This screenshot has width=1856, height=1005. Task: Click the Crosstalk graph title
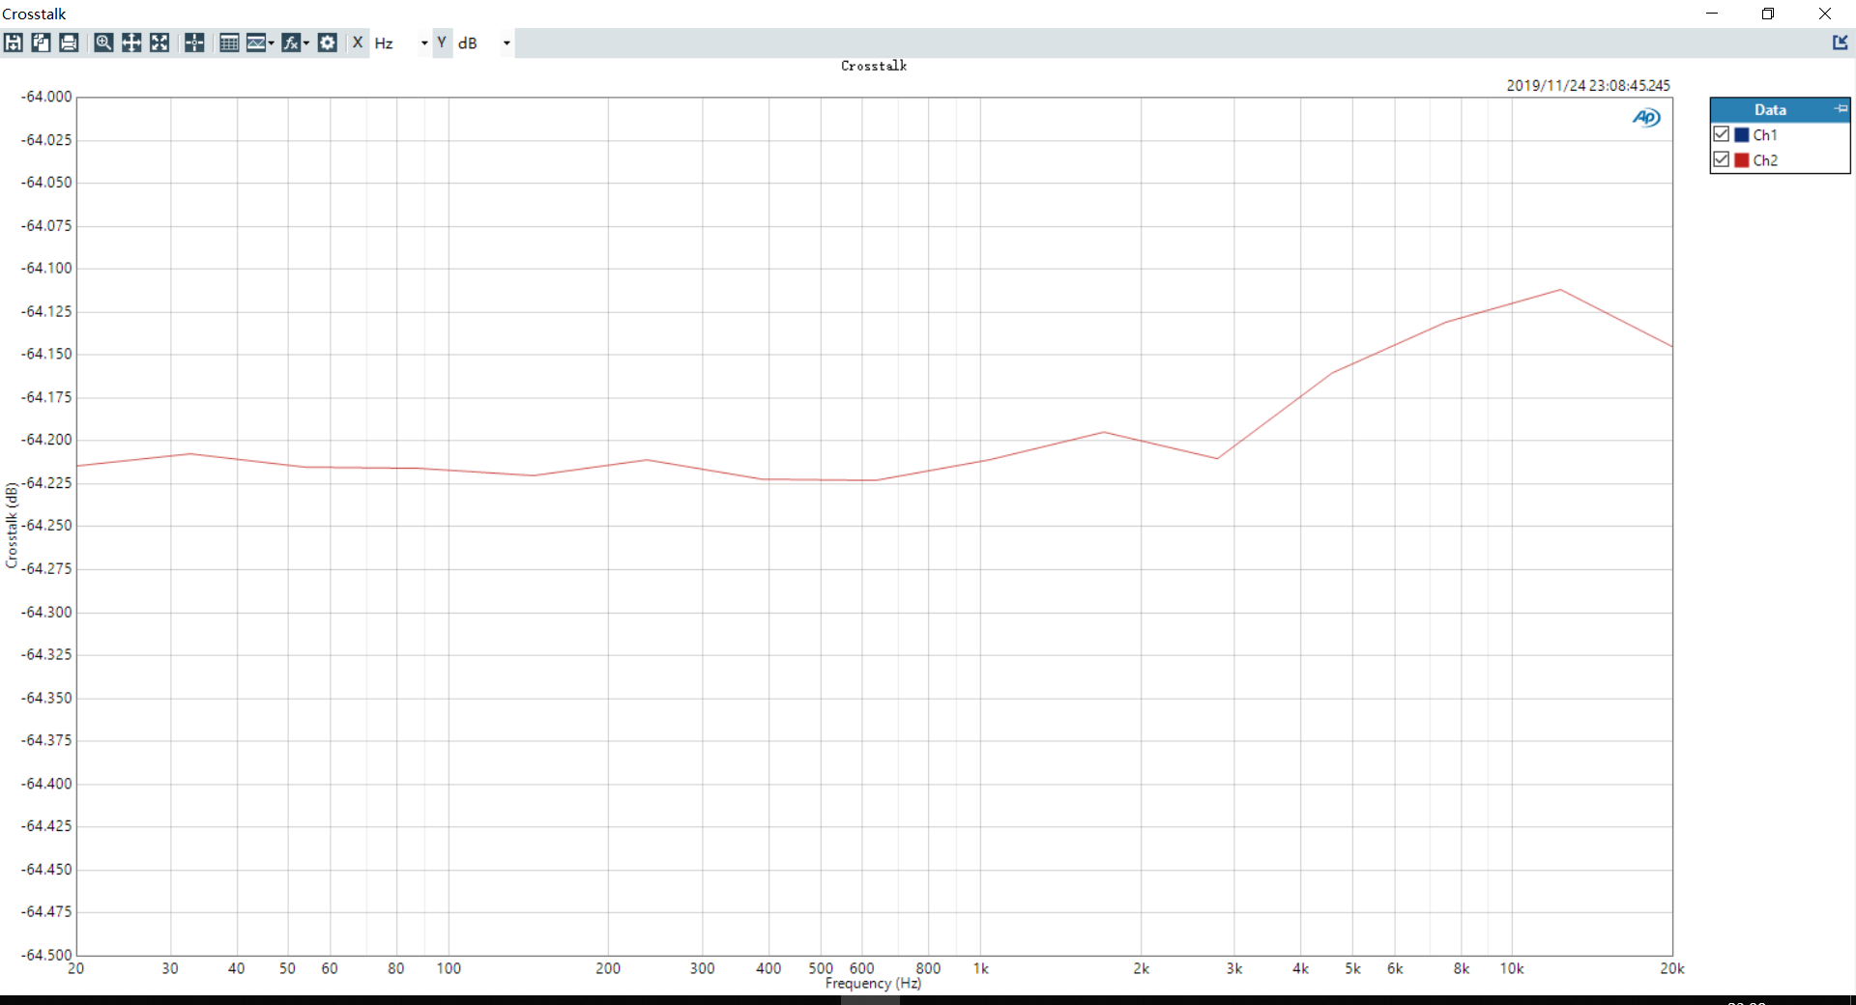[x=874, y=66]
